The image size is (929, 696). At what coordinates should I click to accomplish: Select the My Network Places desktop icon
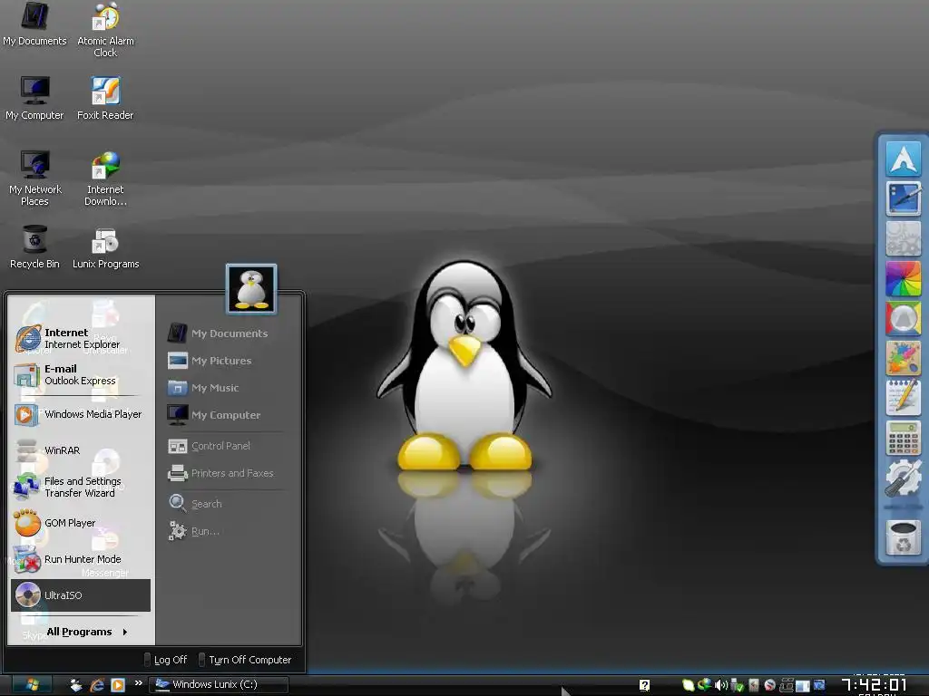pos(35,178)
